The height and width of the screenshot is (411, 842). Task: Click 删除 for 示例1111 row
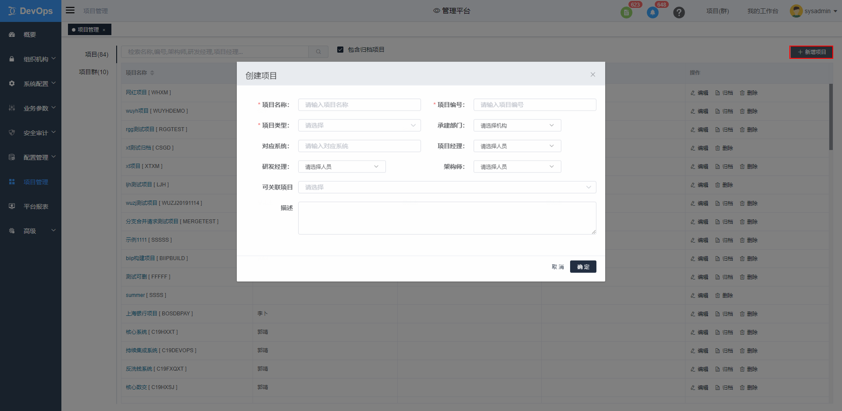749,240
